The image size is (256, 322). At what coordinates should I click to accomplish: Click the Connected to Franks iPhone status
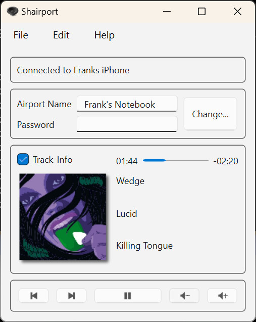73,70
